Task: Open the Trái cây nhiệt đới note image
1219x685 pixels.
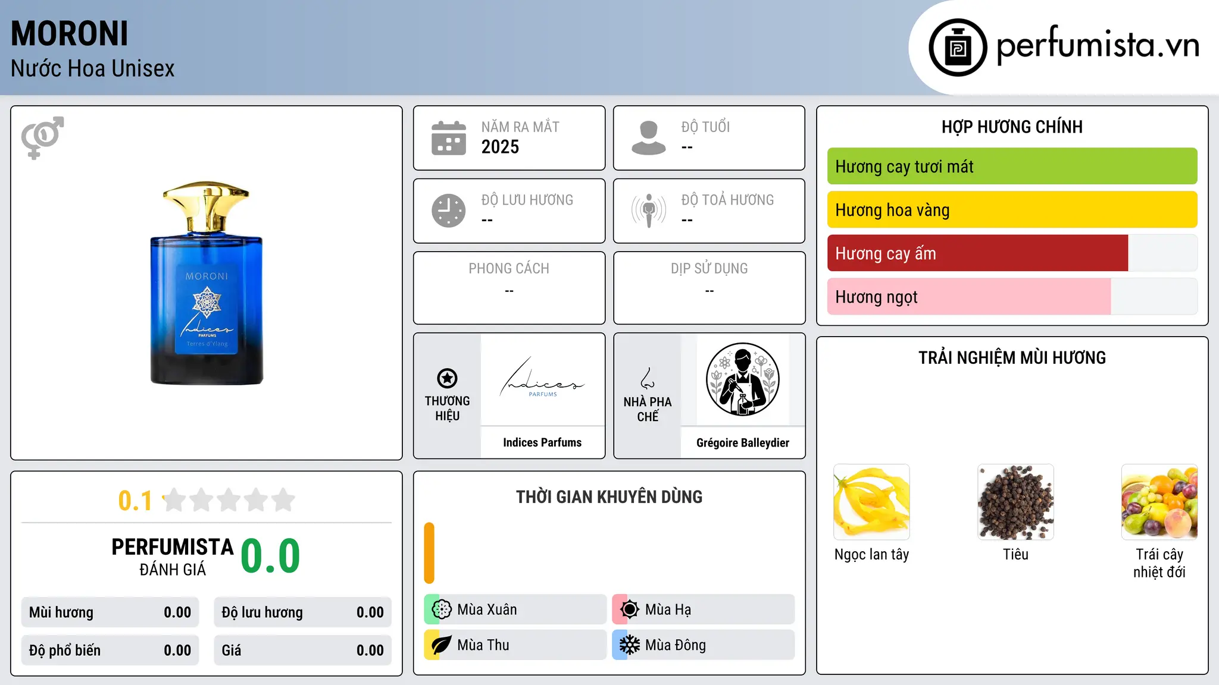Action: 1159,502
